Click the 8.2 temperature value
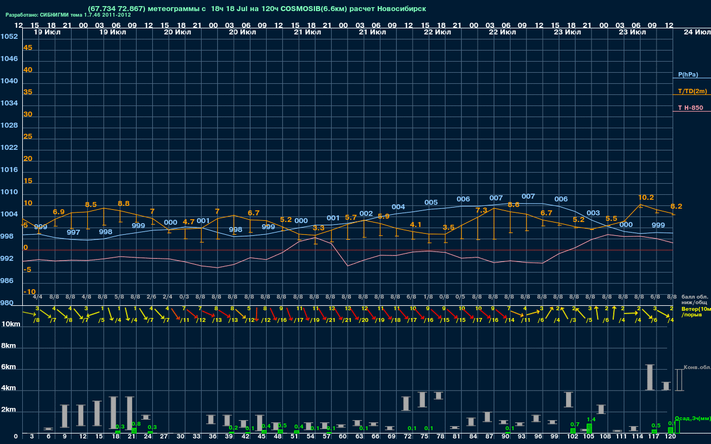 tap(677, 206)
